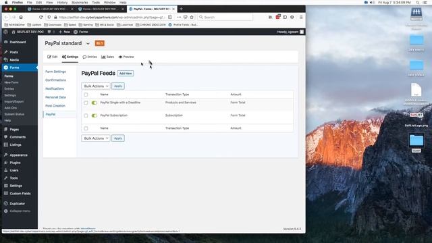Toggle active switch for PayPal Subscription
Viewport: 432px width, 243px height.
tap(94, 115)
